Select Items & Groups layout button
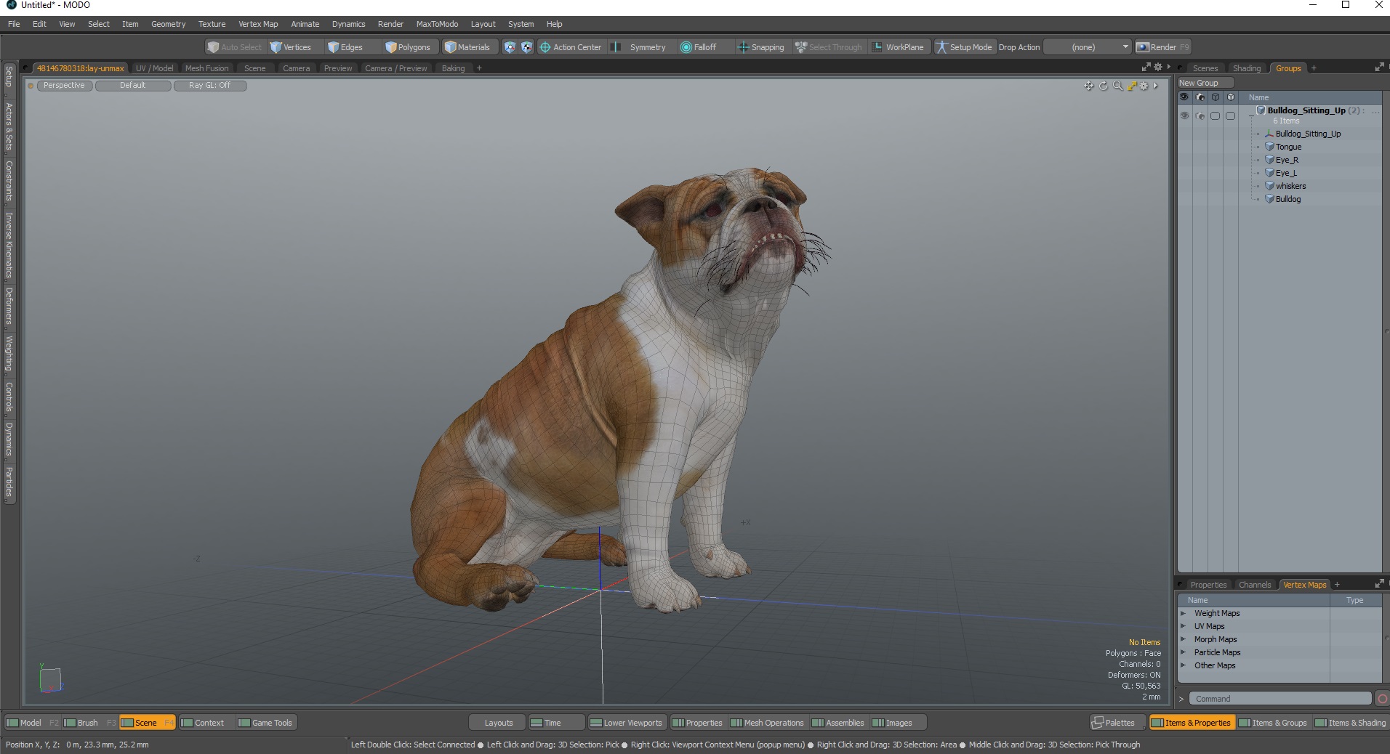Viewport: 1390px width, 754px height. pos(1273,723)
